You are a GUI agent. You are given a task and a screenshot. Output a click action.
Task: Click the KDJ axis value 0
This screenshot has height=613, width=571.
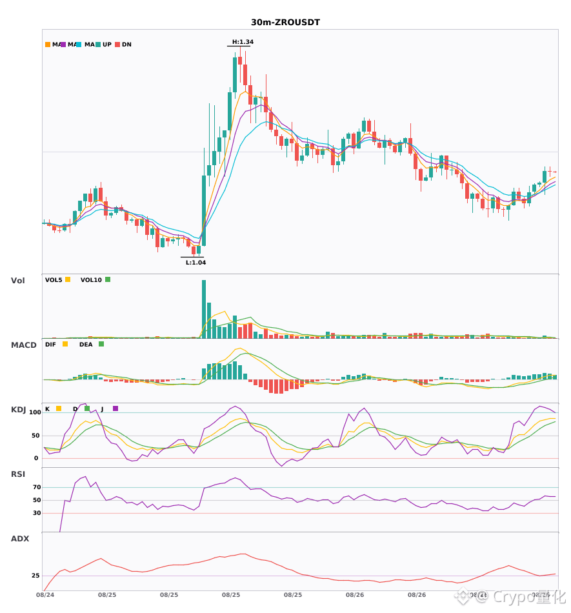pyautogui.click(x=36, y=458)
